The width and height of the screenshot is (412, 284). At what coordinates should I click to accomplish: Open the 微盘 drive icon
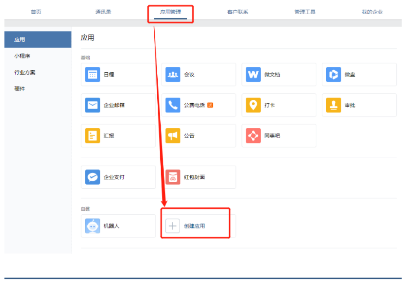coord(334,75)
